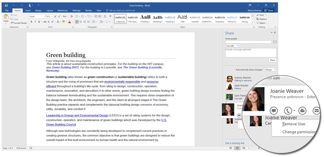The image size is (324, 157).
Task: Click the Share button in Share pane
Action: click(272, 60)
